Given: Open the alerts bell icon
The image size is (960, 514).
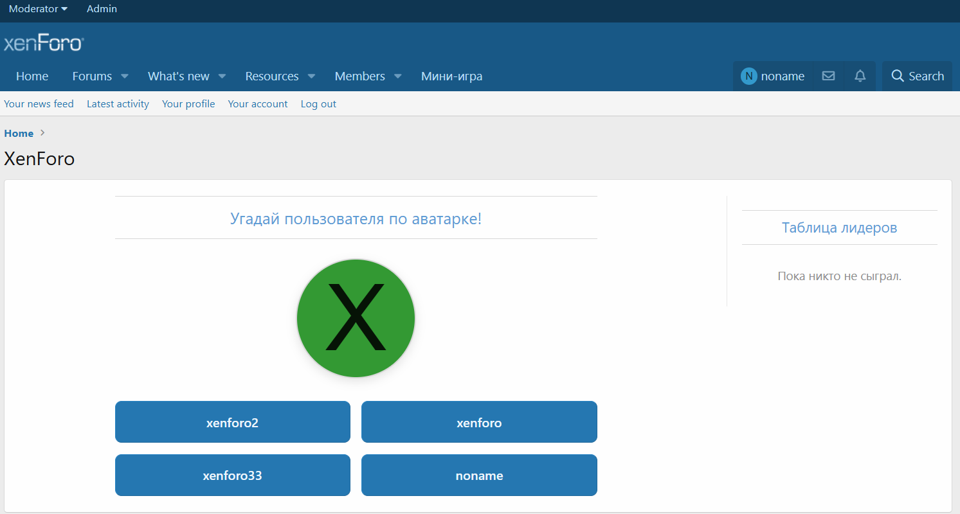Looking at the screenshot, I should (860, 76).
